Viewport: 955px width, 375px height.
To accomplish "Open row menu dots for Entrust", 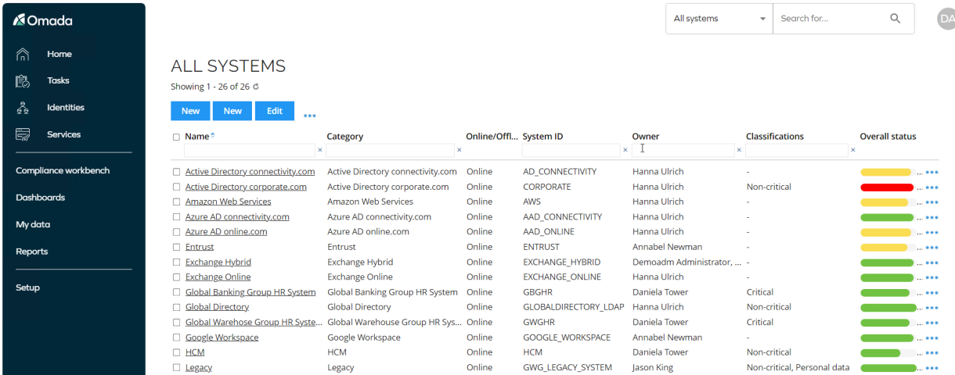I will pos(932,248).
